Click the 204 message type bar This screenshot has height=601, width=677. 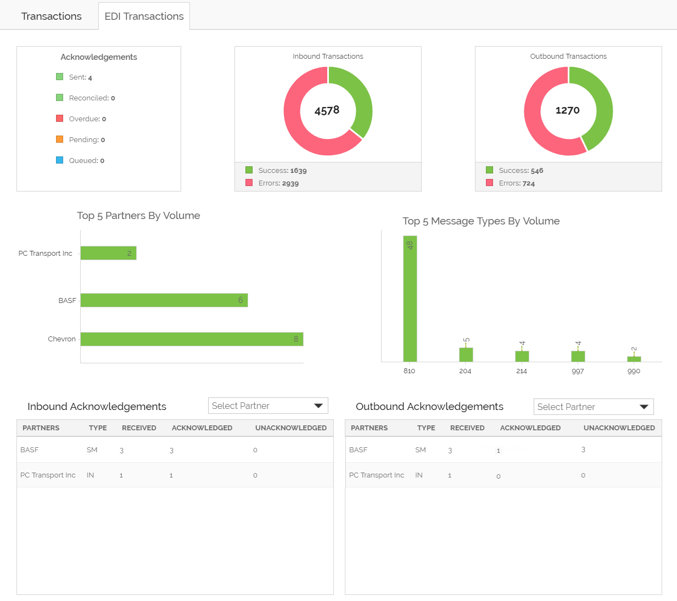tap(466, 355)
